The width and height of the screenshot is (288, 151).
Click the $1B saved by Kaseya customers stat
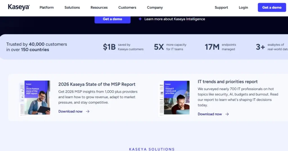click(x=123, y=47)
